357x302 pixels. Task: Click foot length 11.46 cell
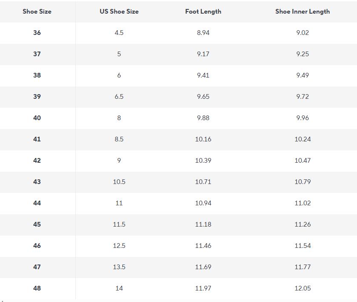(x=203, y=246)
